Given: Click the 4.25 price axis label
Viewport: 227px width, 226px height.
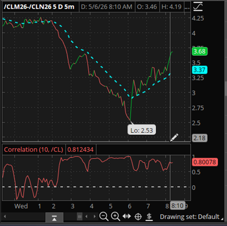Looking at the screenshot, I should pyautogui.click(x=198, y=18).
